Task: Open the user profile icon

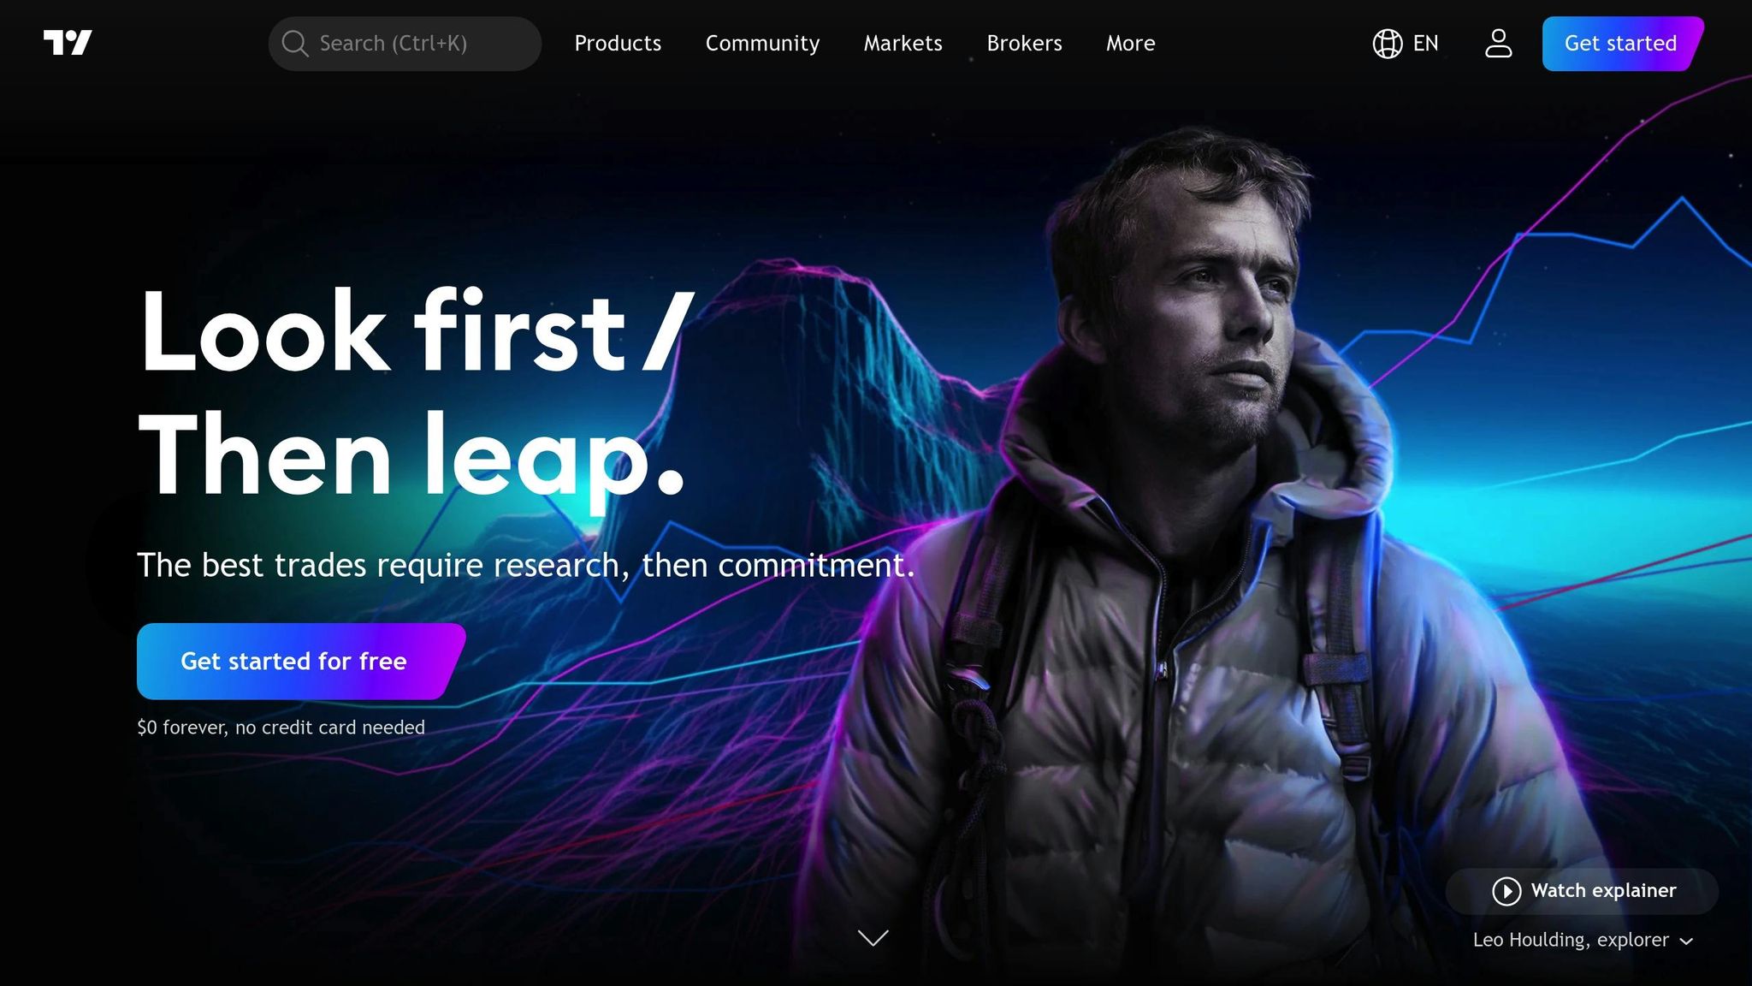Action: tap(1499, 44)
